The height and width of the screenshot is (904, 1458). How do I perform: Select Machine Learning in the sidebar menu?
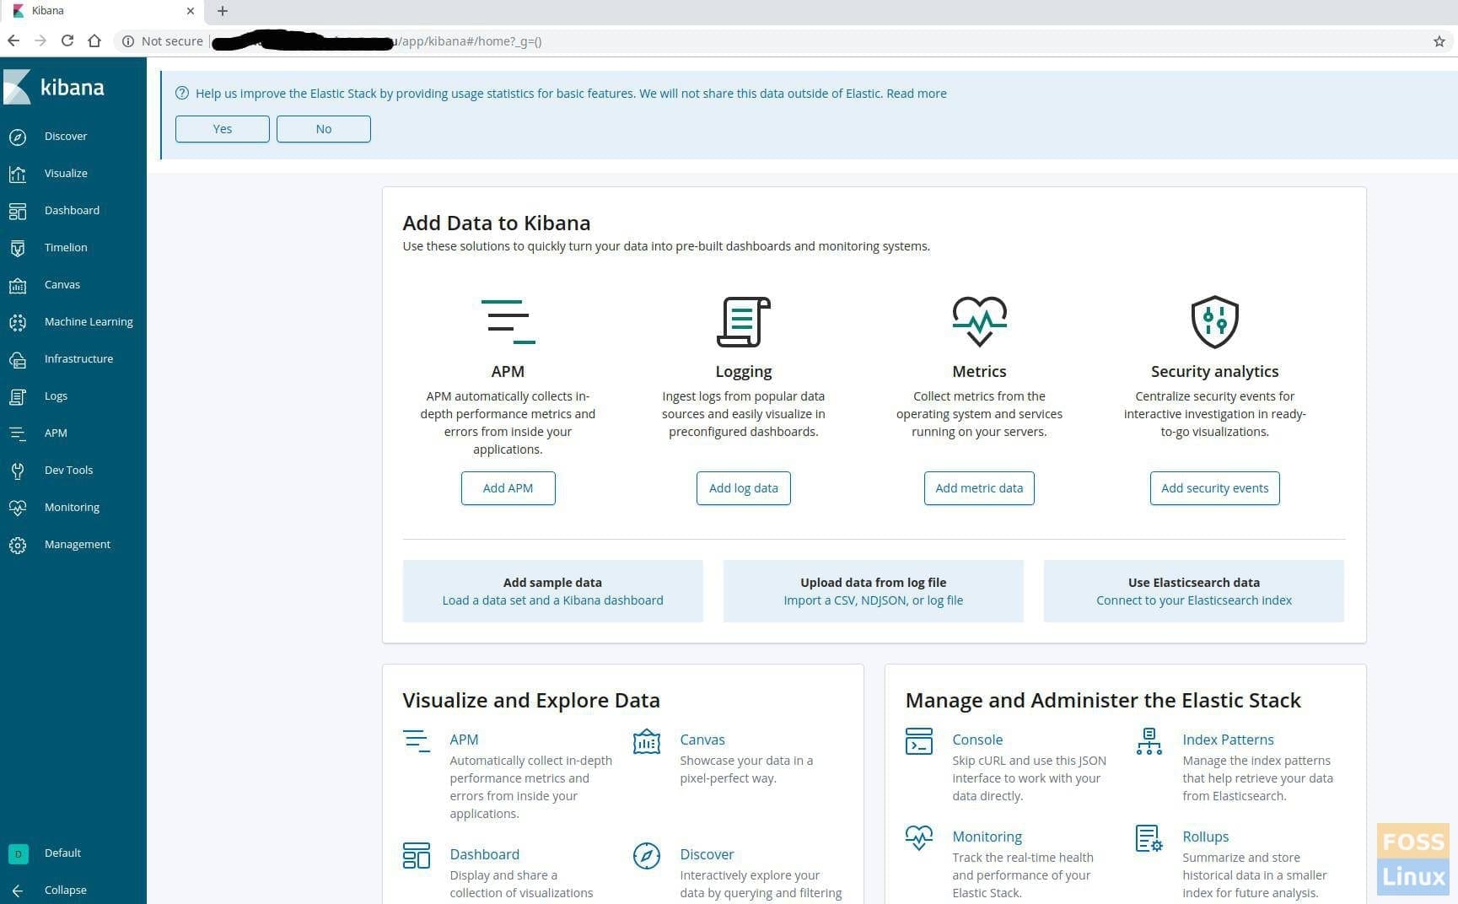(x=89, y=322)
